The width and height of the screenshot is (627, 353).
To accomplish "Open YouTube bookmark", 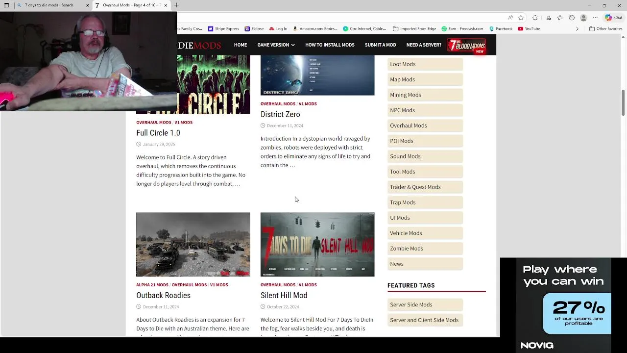I will (x=529, y=28).
